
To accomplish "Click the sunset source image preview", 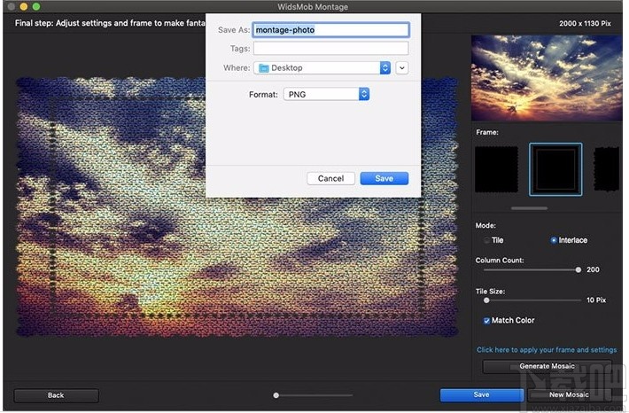I will (x=547, y=78).
